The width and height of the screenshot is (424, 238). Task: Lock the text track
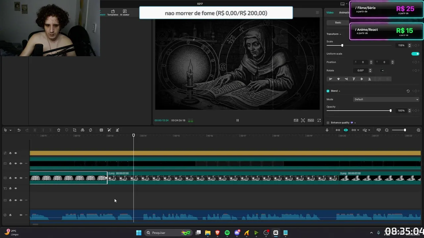click(x=10, y=188)
